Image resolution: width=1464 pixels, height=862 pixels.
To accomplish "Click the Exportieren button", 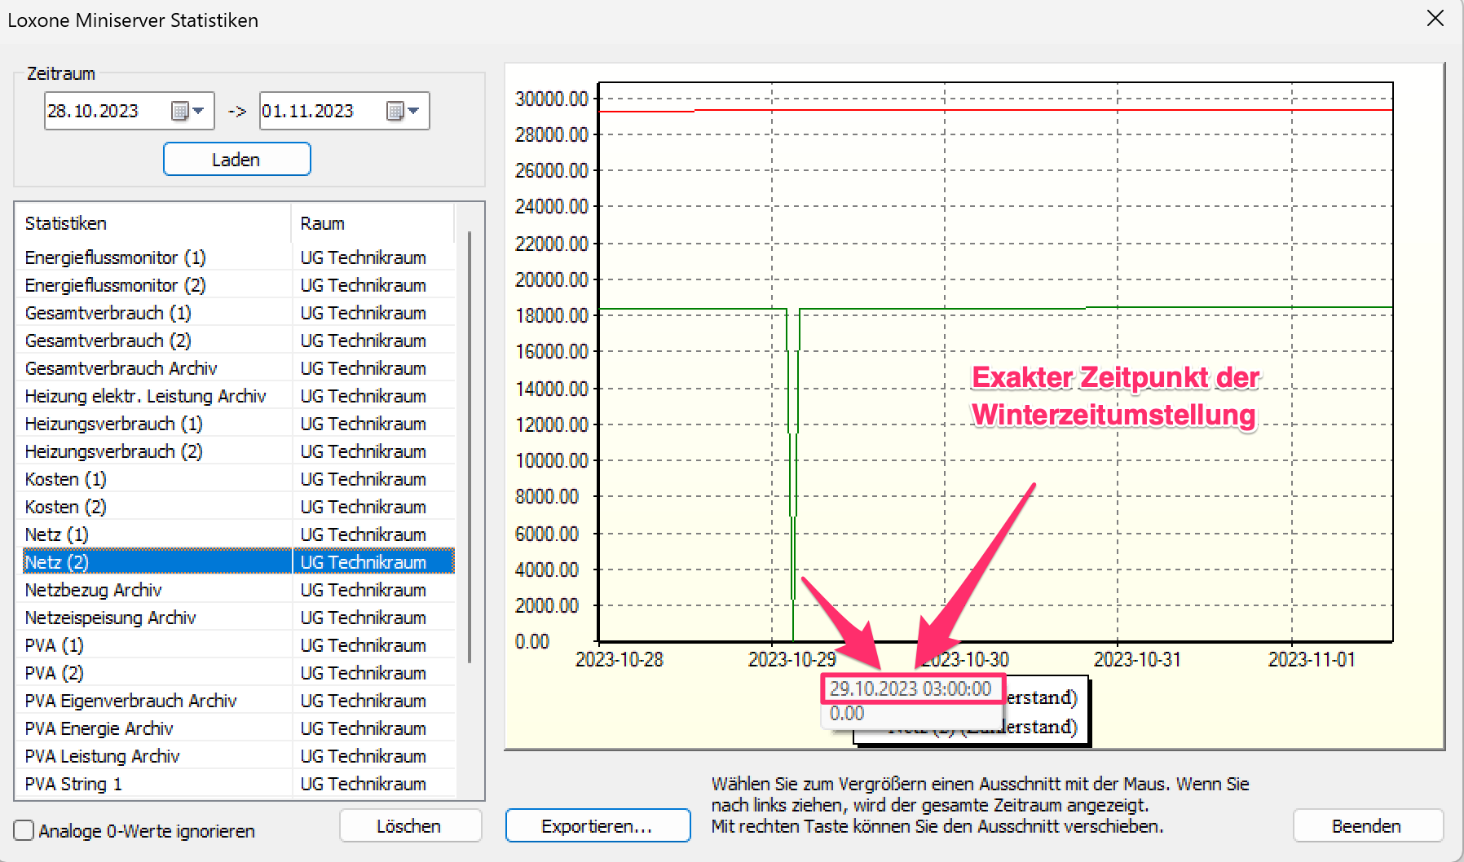I will click(x=598, y=825).
